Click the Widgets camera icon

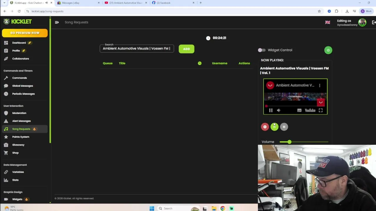click(6, 199)
